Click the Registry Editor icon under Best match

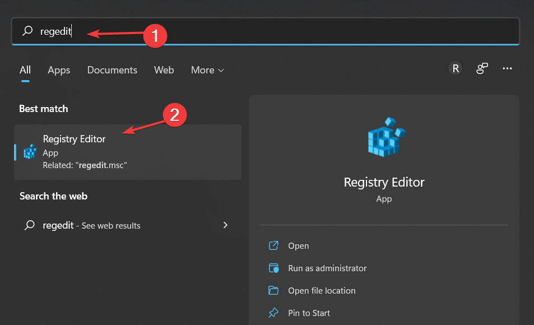[30, 151]
